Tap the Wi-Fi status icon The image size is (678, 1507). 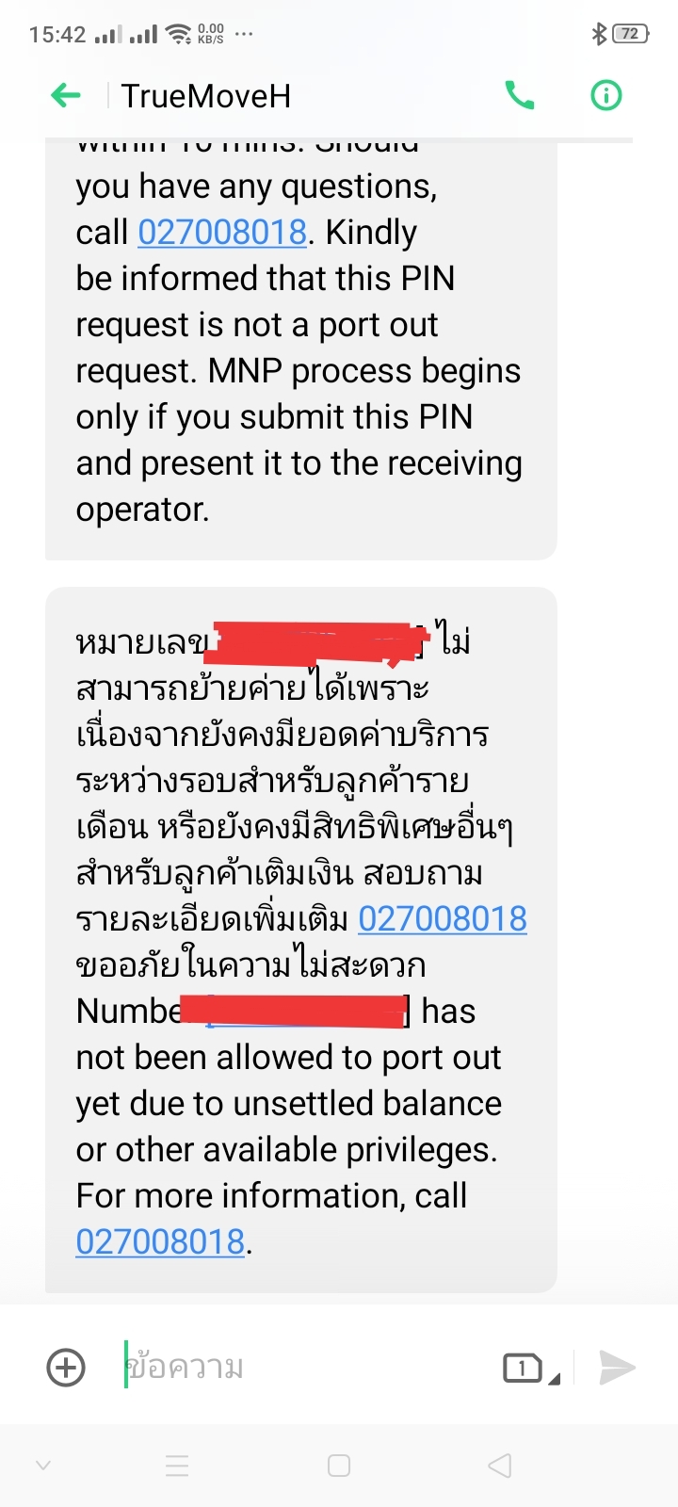pos(178,34)
